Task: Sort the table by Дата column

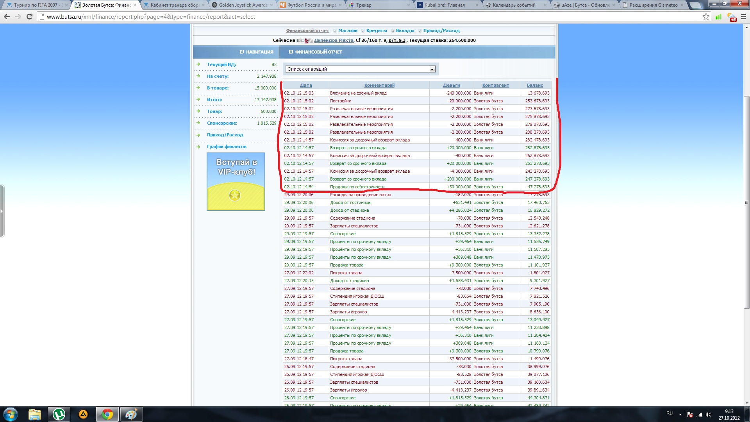Action: (x=306, y=85)
